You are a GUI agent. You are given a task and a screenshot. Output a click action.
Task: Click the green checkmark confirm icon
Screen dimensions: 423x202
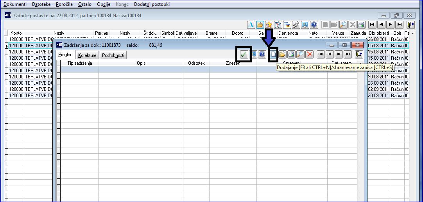[x=244, y=54]
